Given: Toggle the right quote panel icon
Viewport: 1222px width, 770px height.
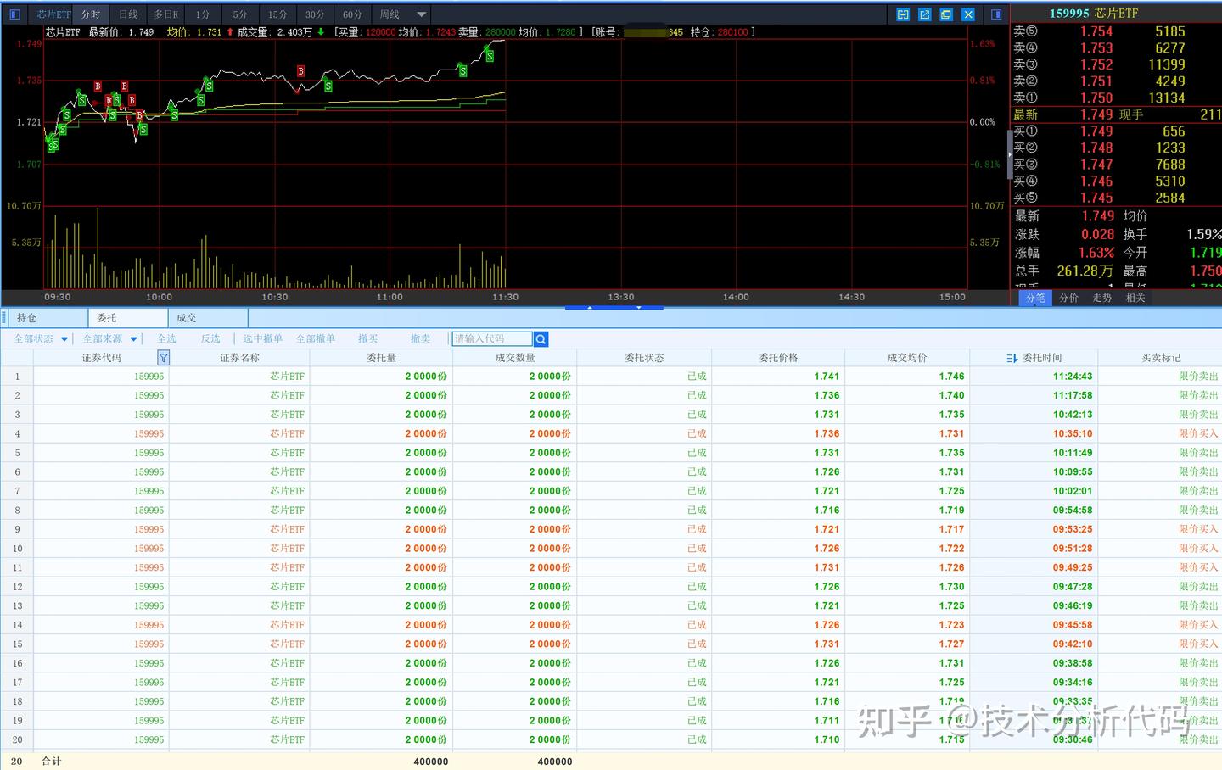Looking at the screenshot, I should [x=996, y=14].
